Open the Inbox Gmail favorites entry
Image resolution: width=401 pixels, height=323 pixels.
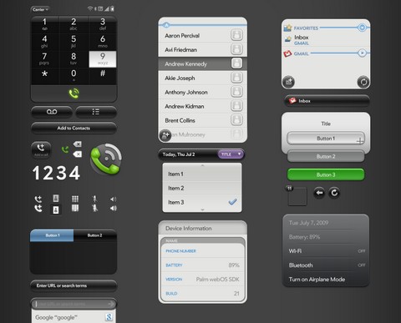click(x=326, y=40)
